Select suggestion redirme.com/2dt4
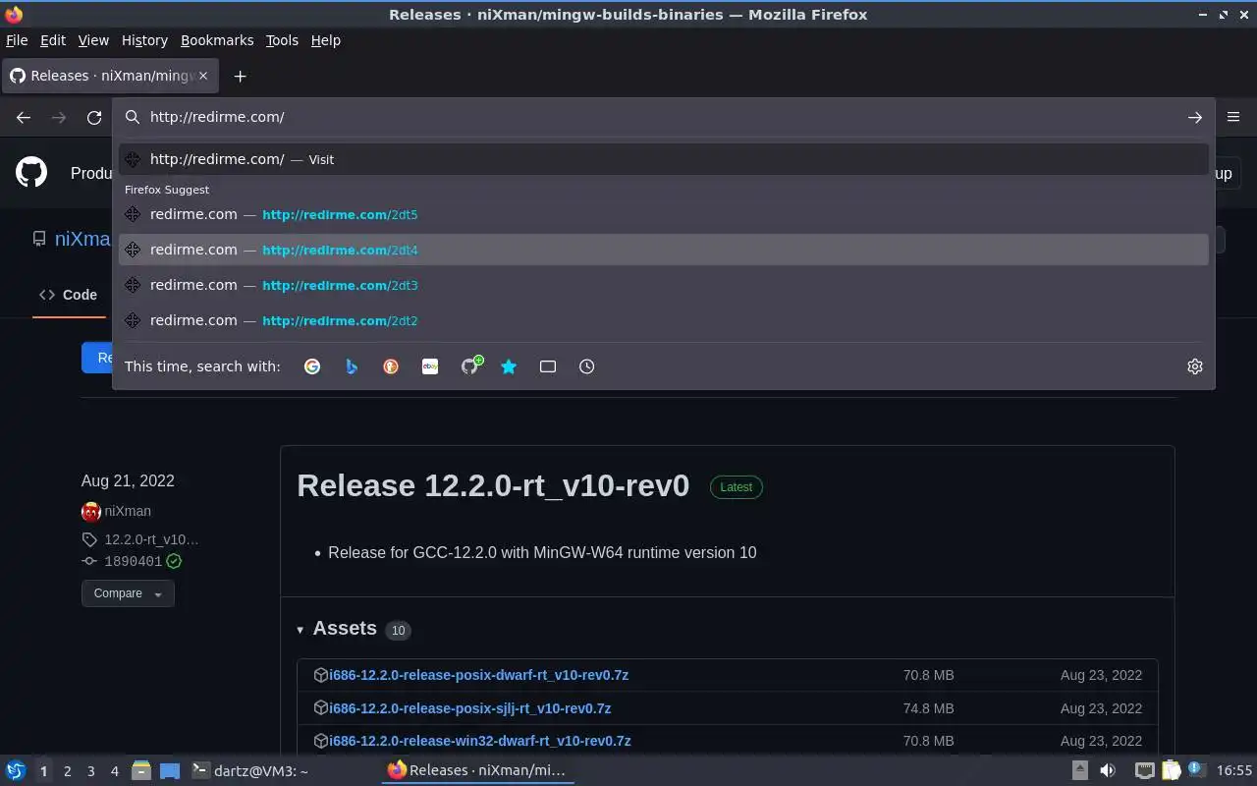 [664, 250]
